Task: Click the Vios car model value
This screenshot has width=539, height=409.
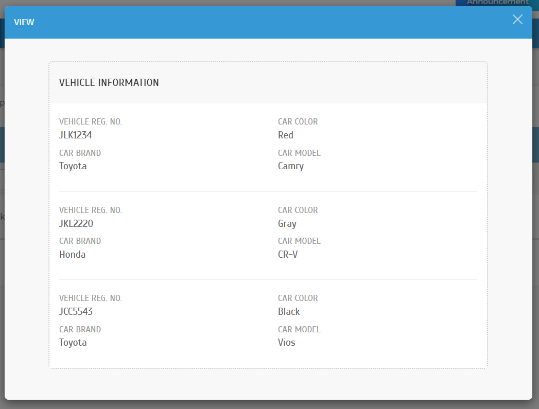Action: (x=287, y=343)
